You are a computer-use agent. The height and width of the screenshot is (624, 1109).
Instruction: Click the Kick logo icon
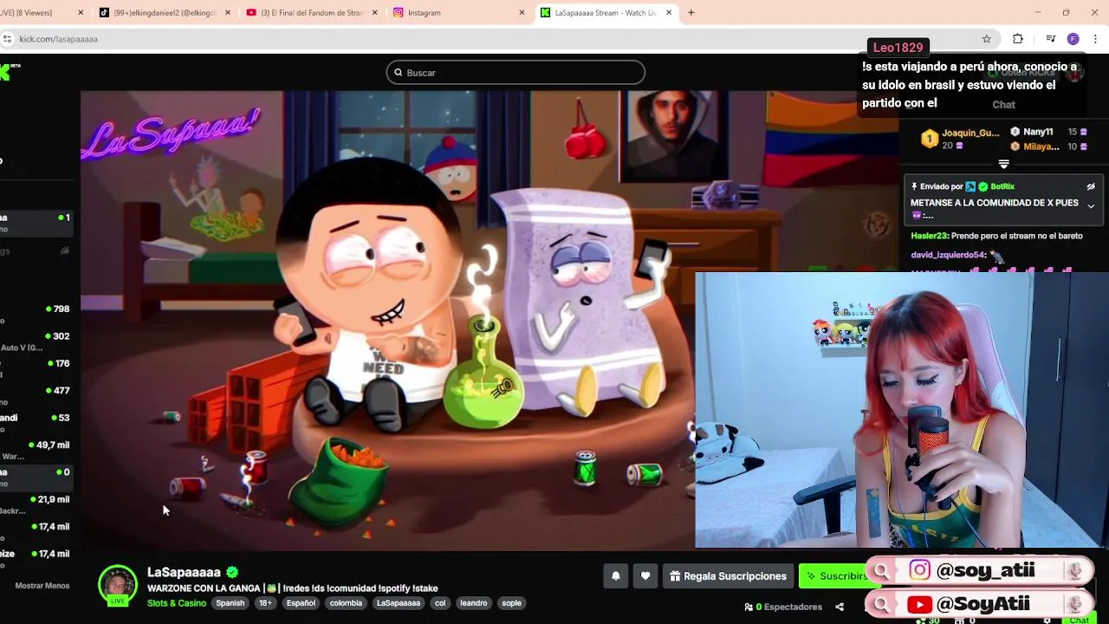tap(5, 73)
